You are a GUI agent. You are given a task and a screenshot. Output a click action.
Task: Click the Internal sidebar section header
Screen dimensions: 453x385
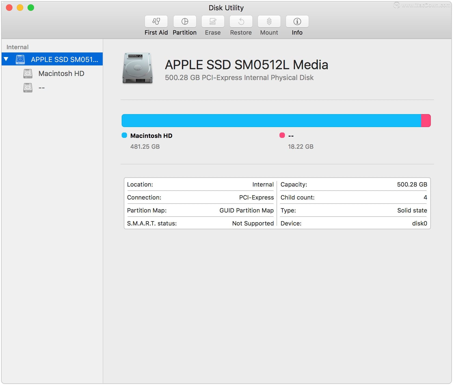(x=17, y=47)
